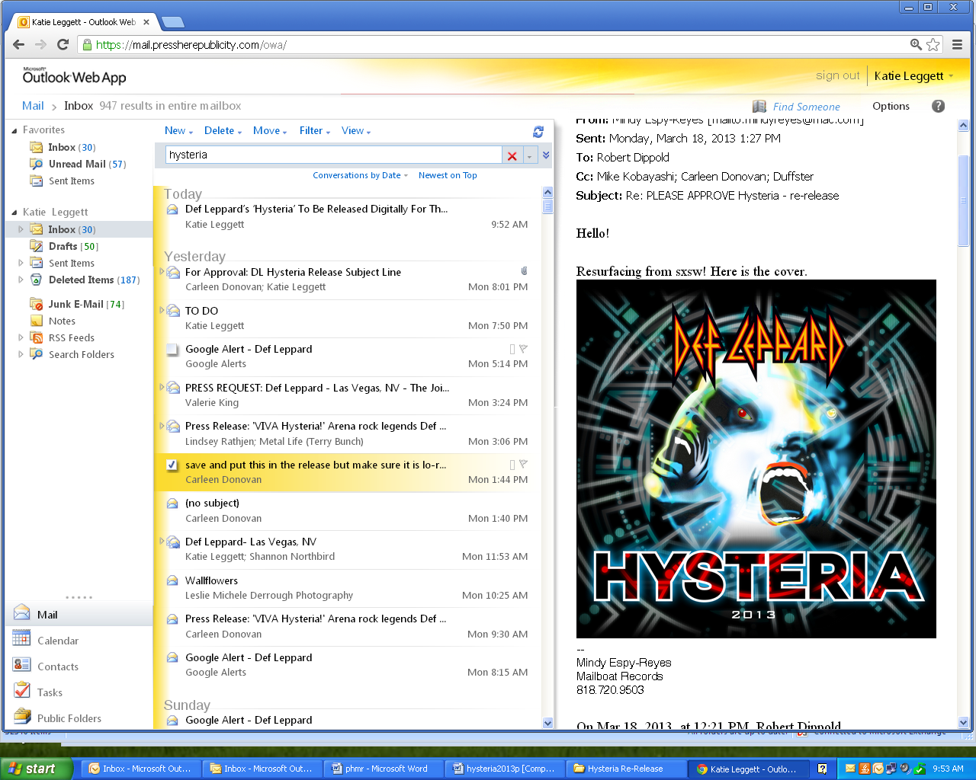The height and width of the screenshot is (780, 976).
Task: Toggle the category box on the selected save and put message
Action: click(x=512, y=465)
